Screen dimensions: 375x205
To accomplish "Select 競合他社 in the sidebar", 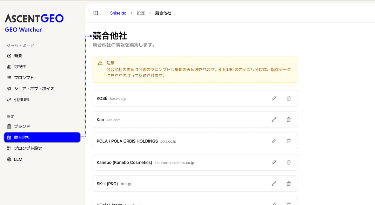I will (42, 137).
